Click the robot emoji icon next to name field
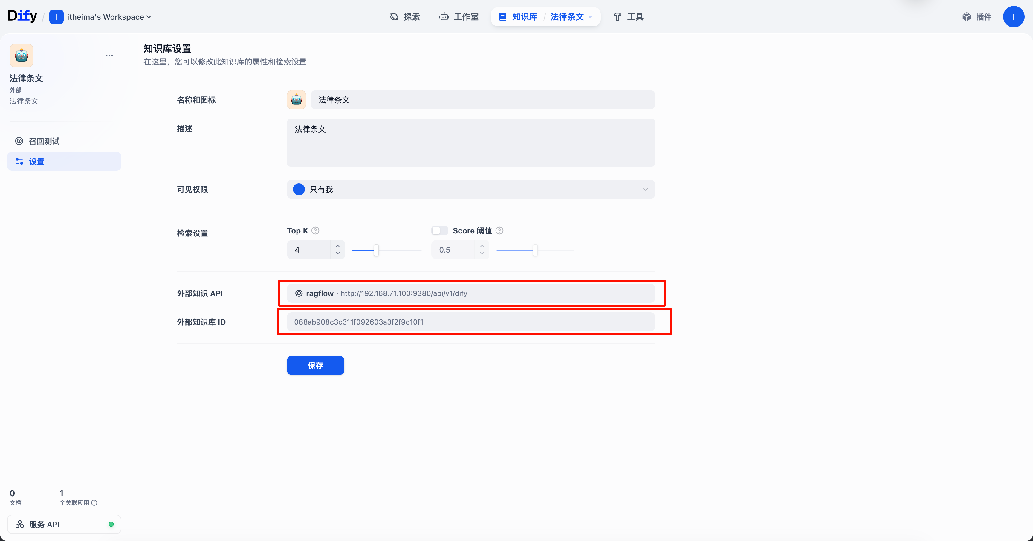 tap(296, 100)
